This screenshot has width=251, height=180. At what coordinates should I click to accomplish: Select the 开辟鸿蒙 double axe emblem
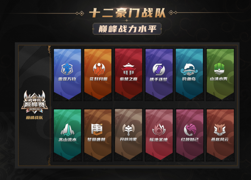(129, 130)
